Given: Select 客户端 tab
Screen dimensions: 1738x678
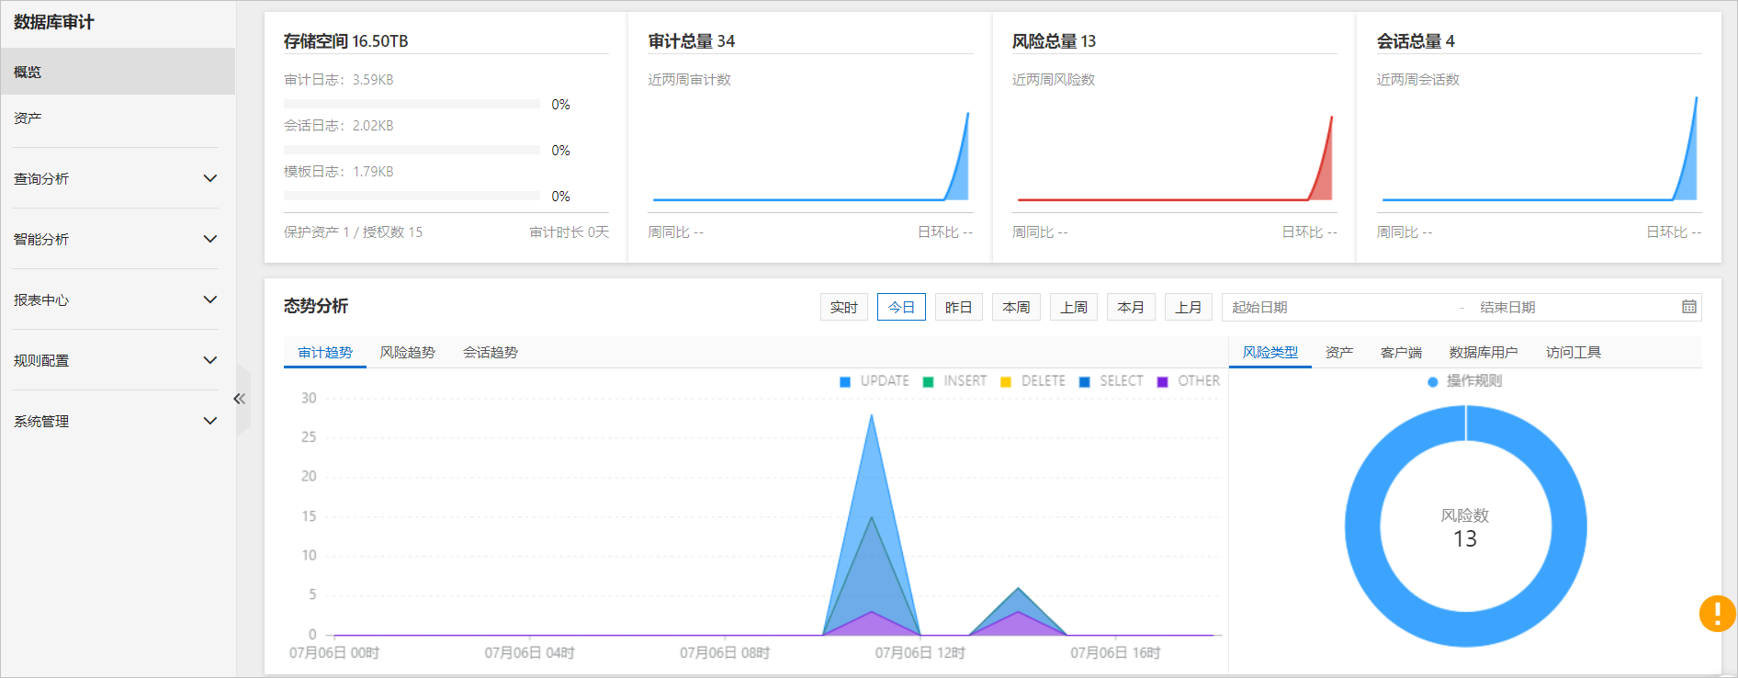Looking at the screenshot, I should pos(1401,353).
